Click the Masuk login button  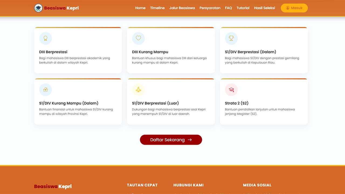[294, 8]
